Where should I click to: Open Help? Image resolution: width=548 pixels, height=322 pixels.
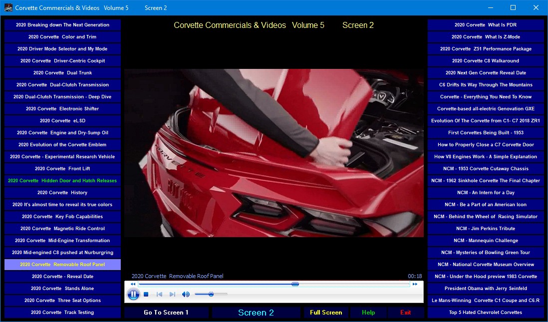[368, 313]
